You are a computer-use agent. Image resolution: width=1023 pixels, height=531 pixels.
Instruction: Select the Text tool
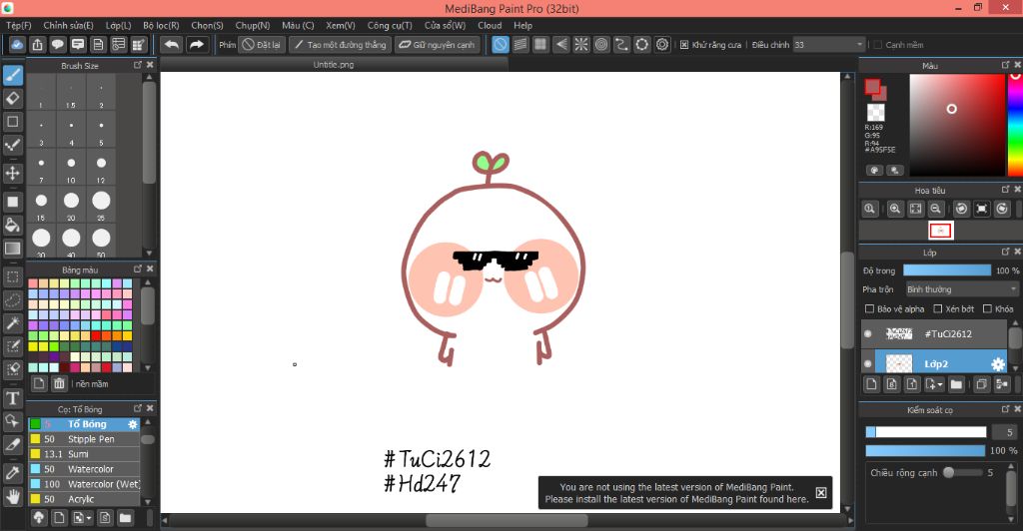[12, 398]
